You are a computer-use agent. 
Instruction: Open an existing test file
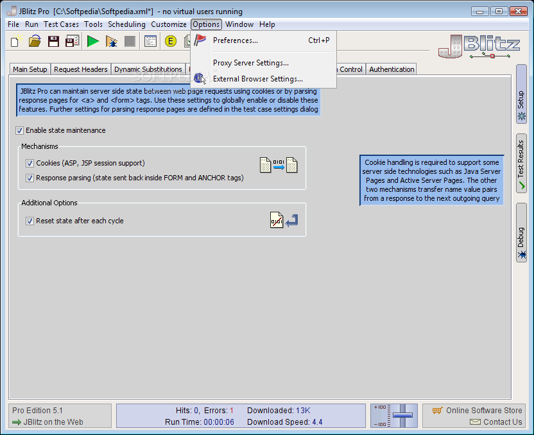(35, 42)
